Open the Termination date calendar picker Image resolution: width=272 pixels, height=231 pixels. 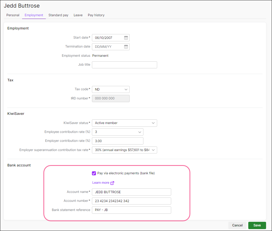click(x=126, y=46)
